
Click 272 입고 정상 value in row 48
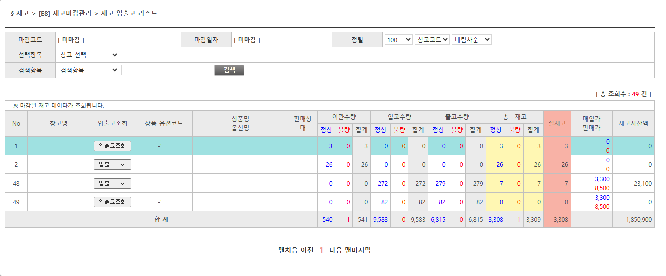click(x=383, y=183)
